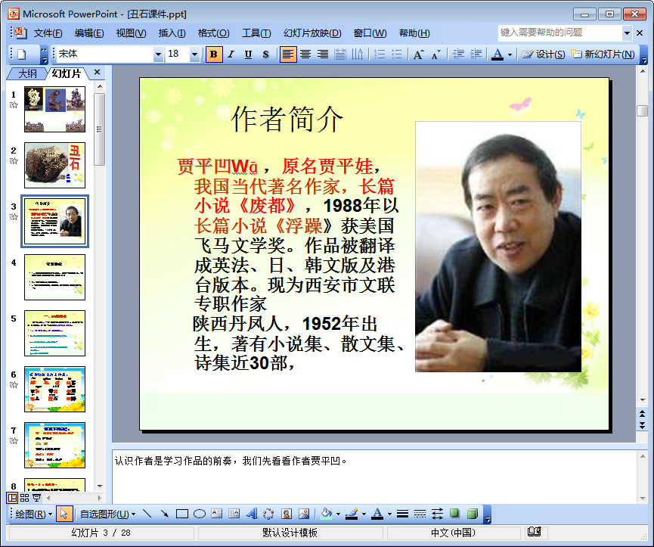Switch to Normal view
Screen dimensions: 654x547
(13, 498)
